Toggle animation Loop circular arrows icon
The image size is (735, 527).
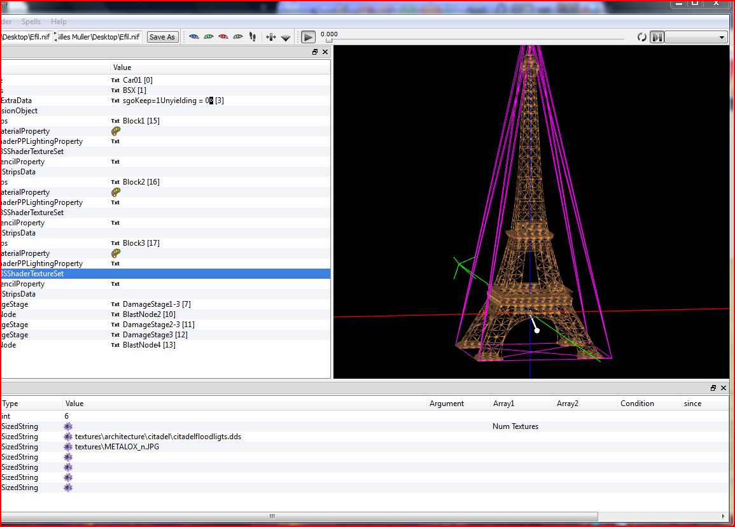pyautogui.click(x=641, y=37)
